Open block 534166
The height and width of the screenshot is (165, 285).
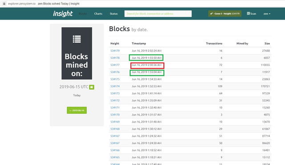pyautogui.click(x=115, y=150)
